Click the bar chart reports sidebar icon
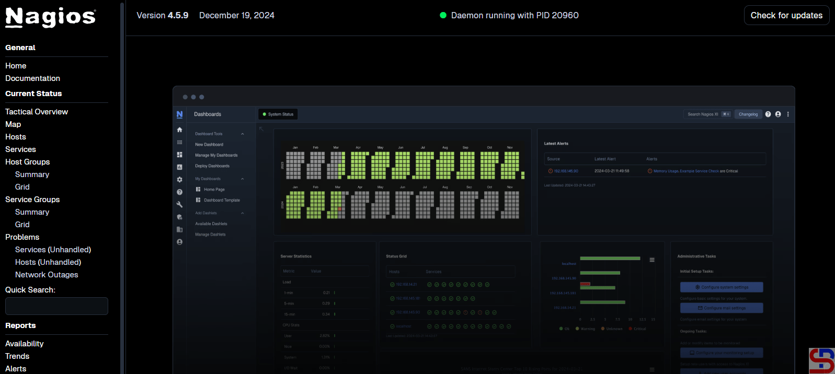The image size is (835, 374). 179,167
